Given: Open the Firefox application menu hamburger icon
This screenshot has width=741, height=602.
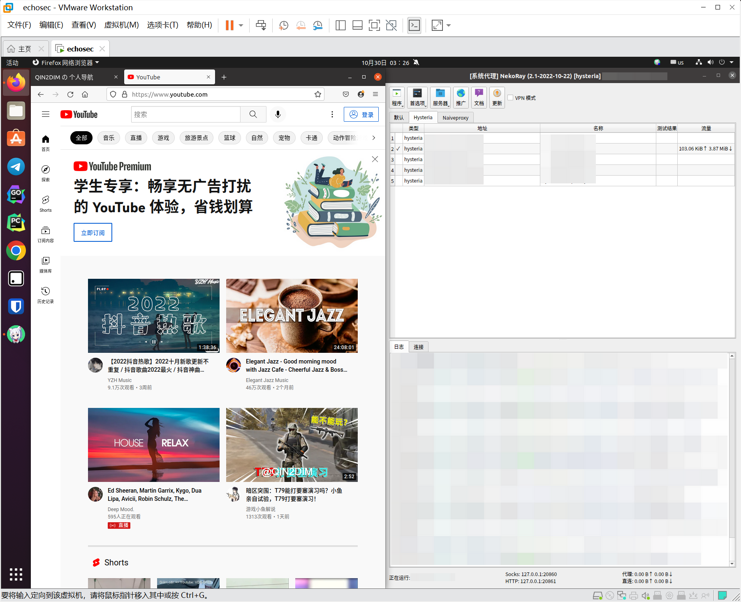Looking at the screenshot, I should point(375,94).
